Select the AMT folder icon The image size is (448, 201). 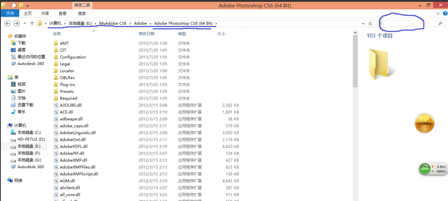point(56,43)
